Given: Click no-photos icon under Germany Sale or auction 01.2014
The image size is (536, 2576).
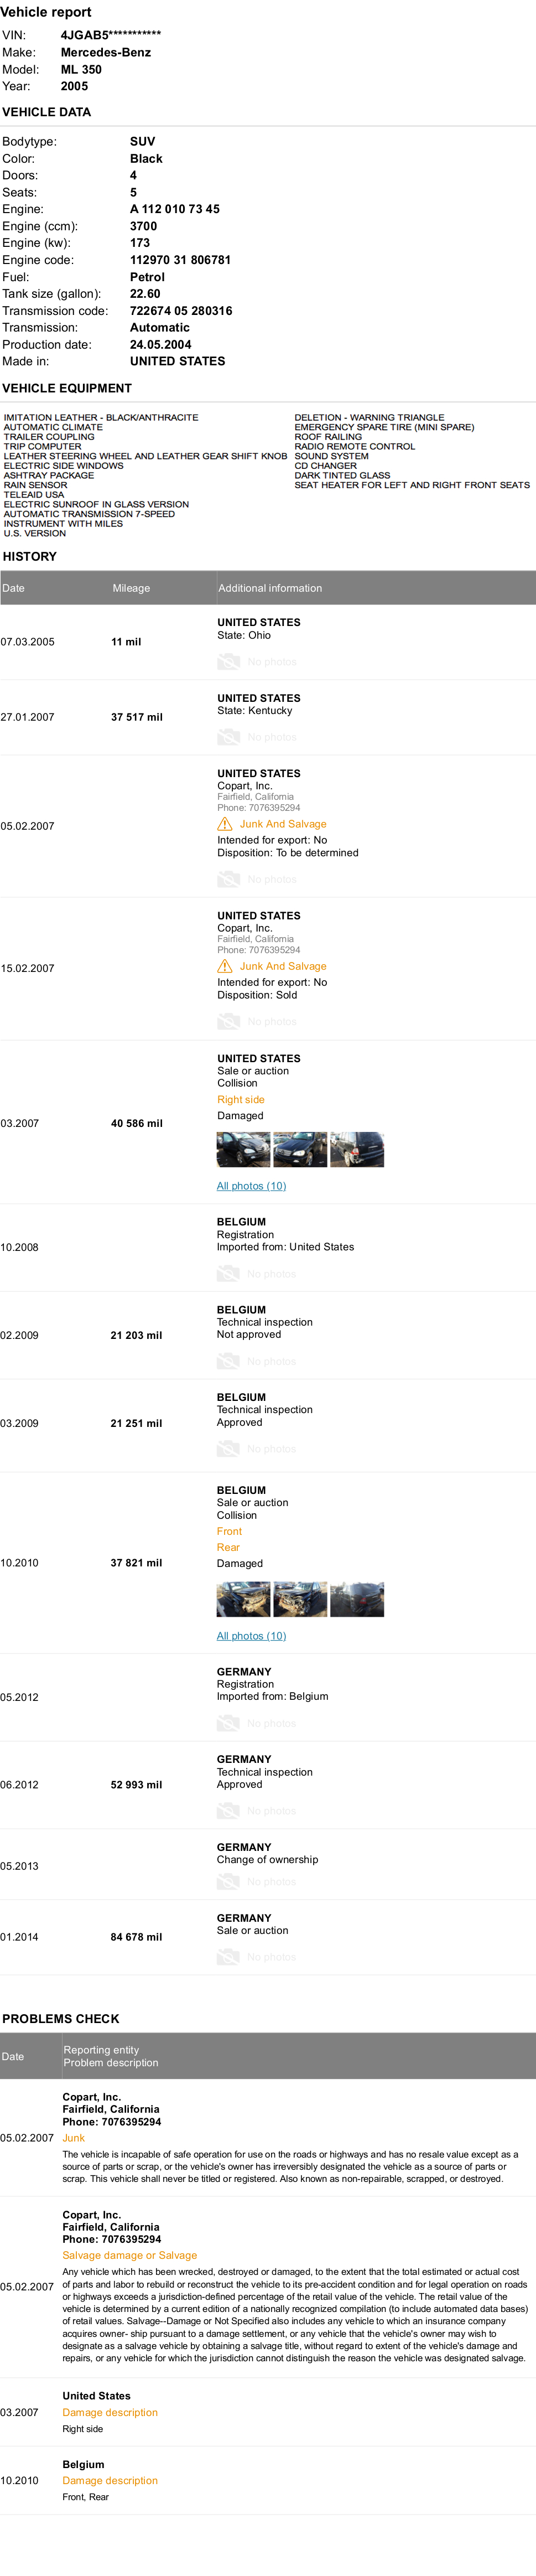Looking at the screenshot, I should pos(229,1957).
